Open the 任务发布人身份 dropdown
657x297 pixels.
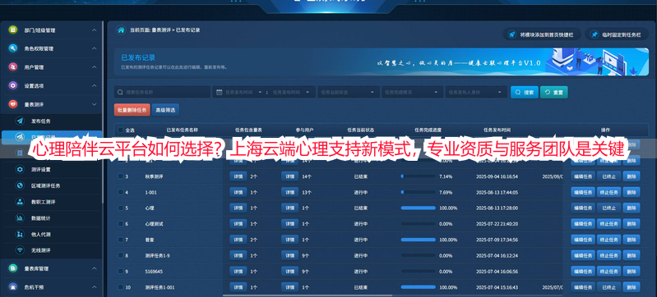click(476, 92)
